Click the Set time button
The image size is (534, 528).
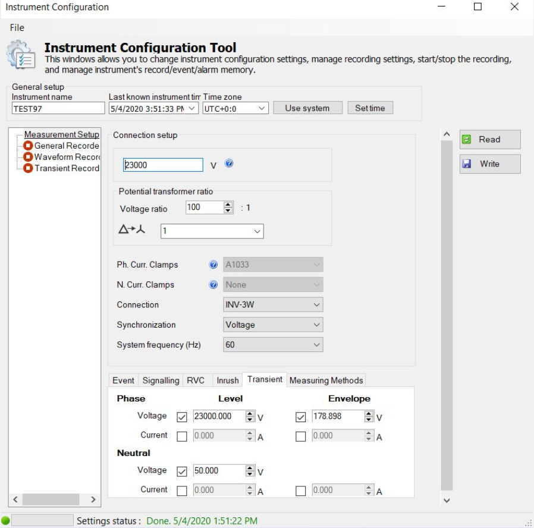coord(370,108)
